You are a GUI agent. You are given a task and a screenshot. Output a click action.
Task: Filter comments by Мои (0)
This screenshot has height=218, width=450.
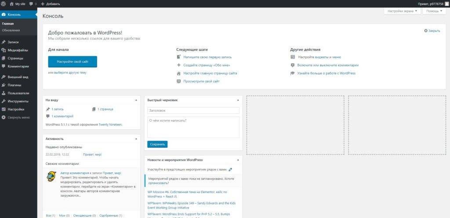pyautogui.click(x=64, y=215)
